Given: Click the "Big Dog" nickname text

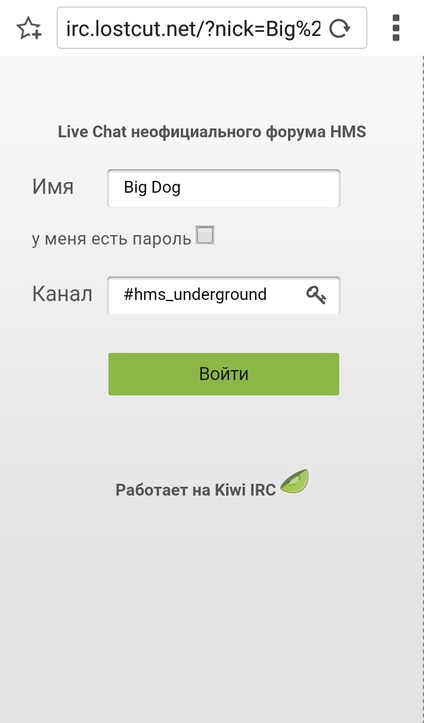Looking at the screenshot, I should pos(152,188).
